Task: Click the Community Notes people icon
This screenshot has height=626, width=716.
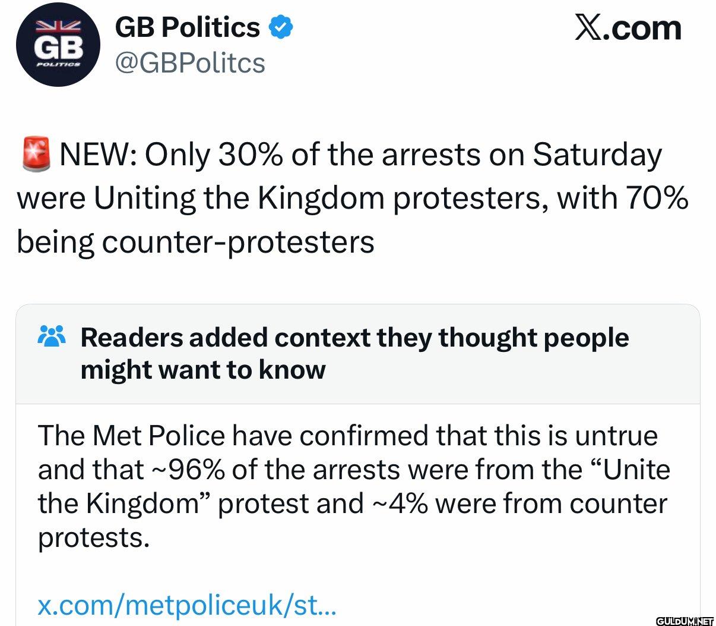Action: coord(52,336)
